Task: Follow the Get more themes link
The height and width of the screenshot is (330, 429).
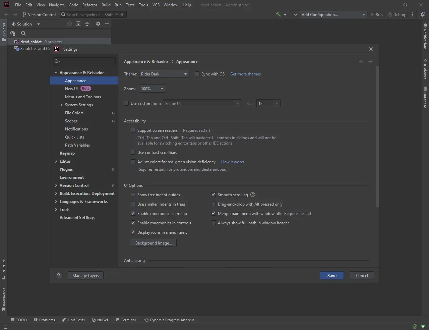Action: 245,74
